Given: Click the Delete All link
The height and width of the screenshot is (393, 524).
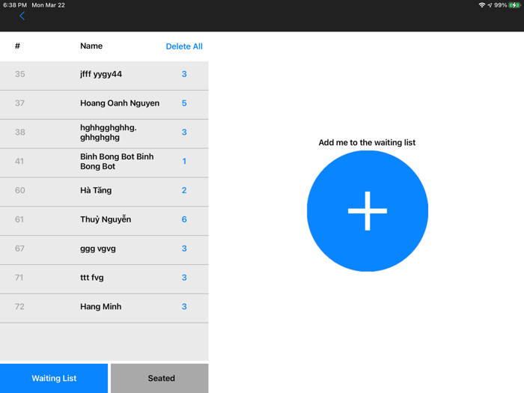Looking at the screenshot, I should click(184, 46).
